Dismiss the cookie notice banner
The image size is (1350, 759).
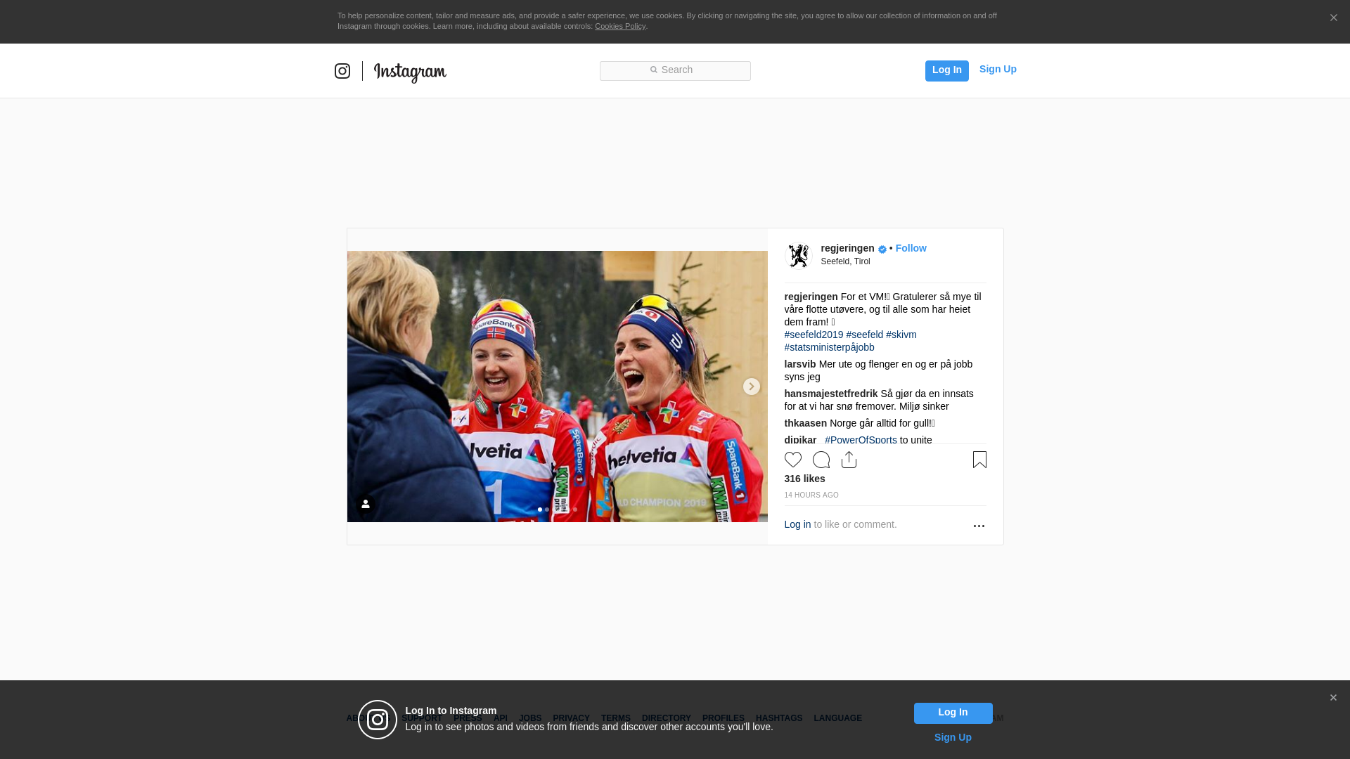coord(1333,18)
